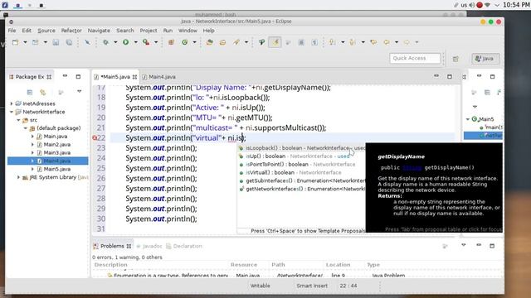Open the Back history dropdown arrow
Viewport: 531px width, 298px height.
coord(397,42)
